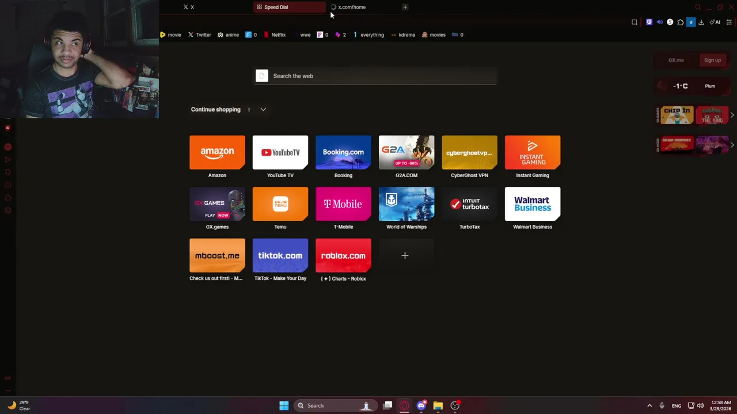Open the Twitter bookmark
This screenshot has width=737, height=414.
pos(200,34)
